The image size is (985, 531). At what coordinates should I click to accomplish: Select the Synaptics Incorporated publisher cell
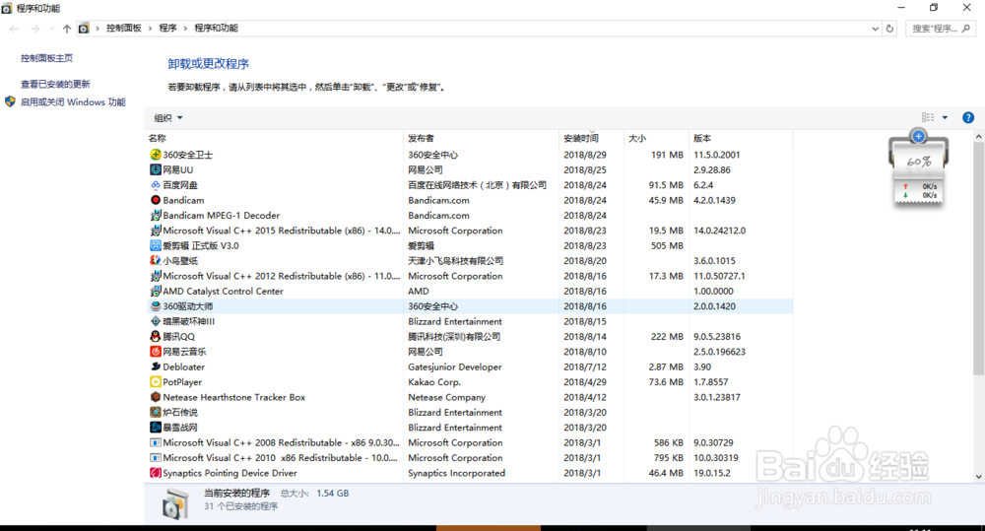point(456,473)
